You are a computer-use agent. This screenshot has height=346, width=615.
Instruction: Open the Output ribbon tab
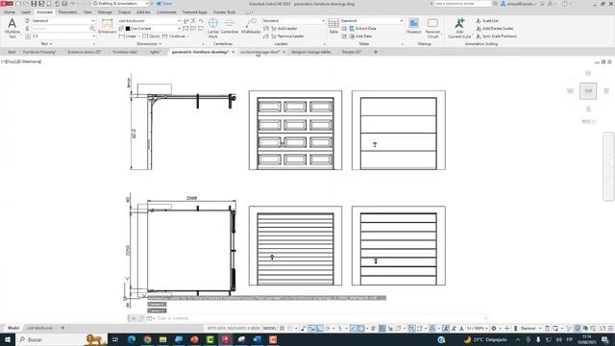pyautogui.click(x=124, y=12)
